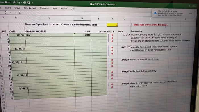Select column C header
Viewport: 199px width, 112px height.
[49, 18]
